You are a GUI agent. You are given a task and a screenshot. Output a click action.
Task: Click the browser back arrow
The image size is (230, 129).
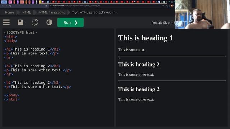pyautogui.click(x=3, y=6)
